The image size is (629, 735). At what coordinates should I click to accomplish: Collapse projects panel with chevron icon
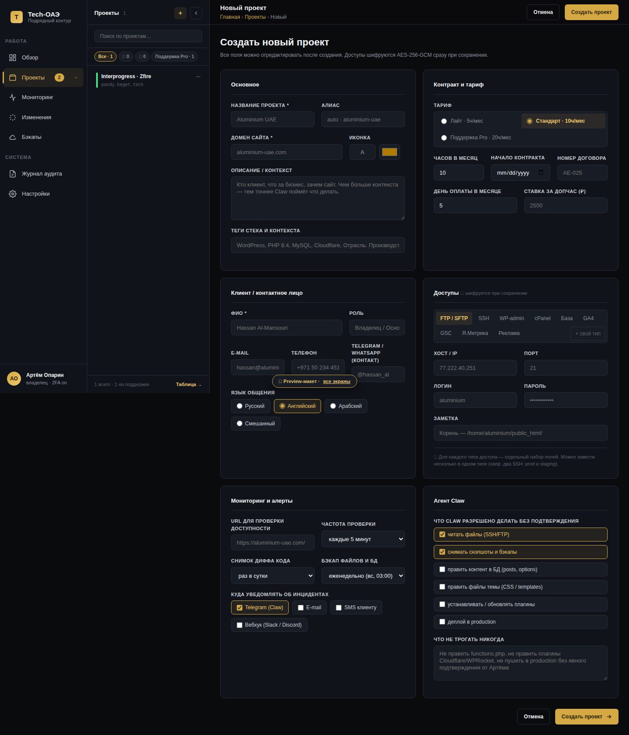196,13
